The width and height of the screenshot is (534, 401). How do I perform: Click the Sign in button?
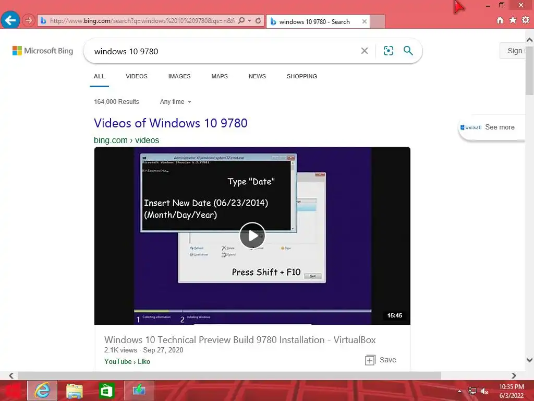pos(513,51)
